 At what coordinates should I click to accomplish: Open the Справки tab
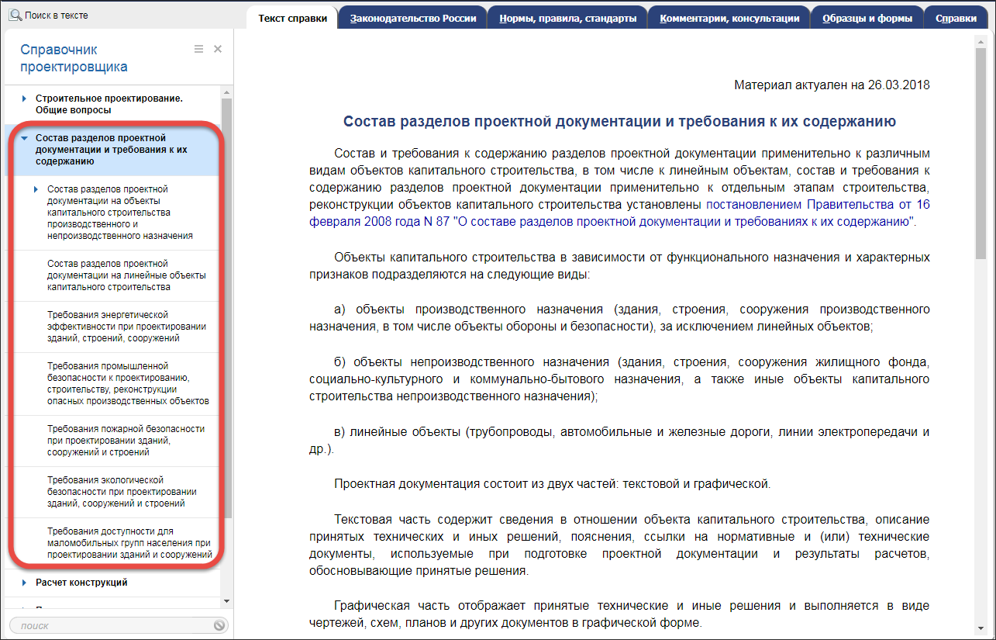click(x=955, y=18)
